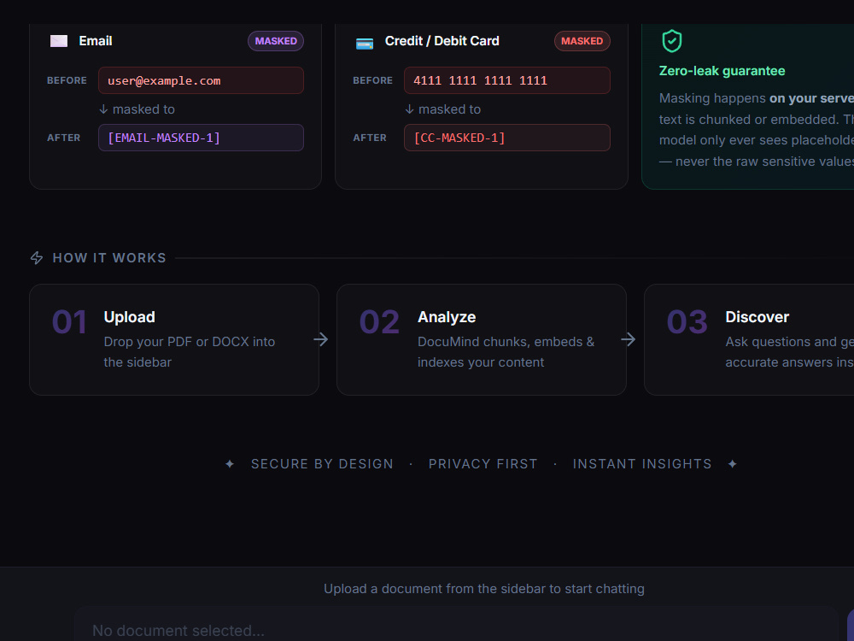854x641 pixels.
Task: Click the DocuMind chunks, embeds description text
Action: tap(506, 351)
